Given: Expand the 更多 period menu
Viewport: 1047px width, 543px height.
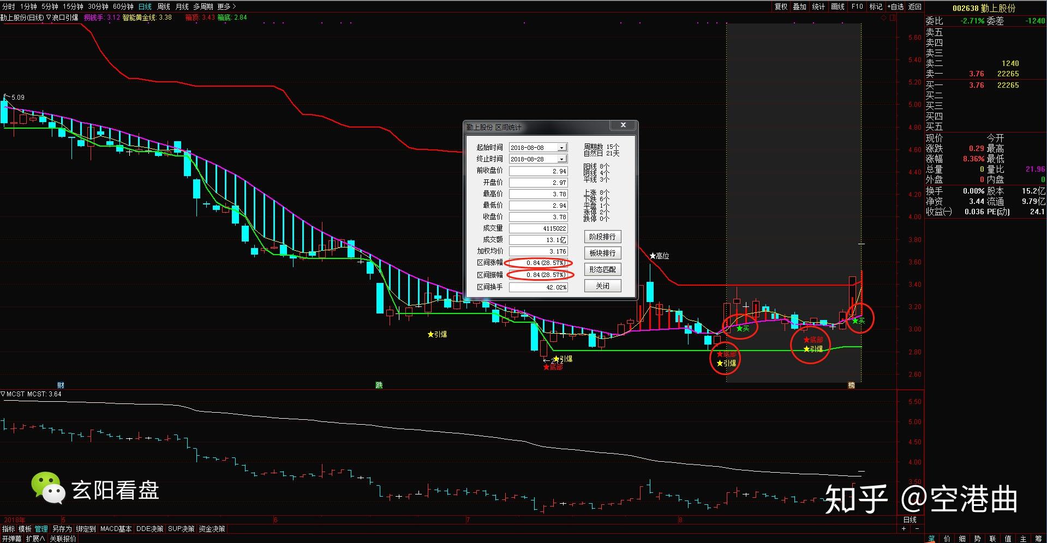Looking at the screenshot, I should (226, 7).
